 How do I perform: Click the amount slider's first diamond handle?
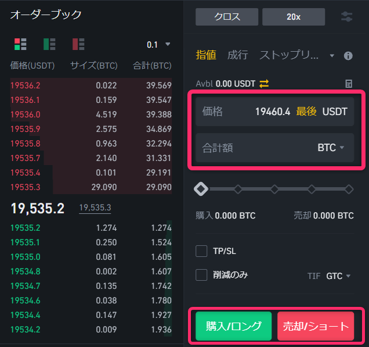click(201, 189)
